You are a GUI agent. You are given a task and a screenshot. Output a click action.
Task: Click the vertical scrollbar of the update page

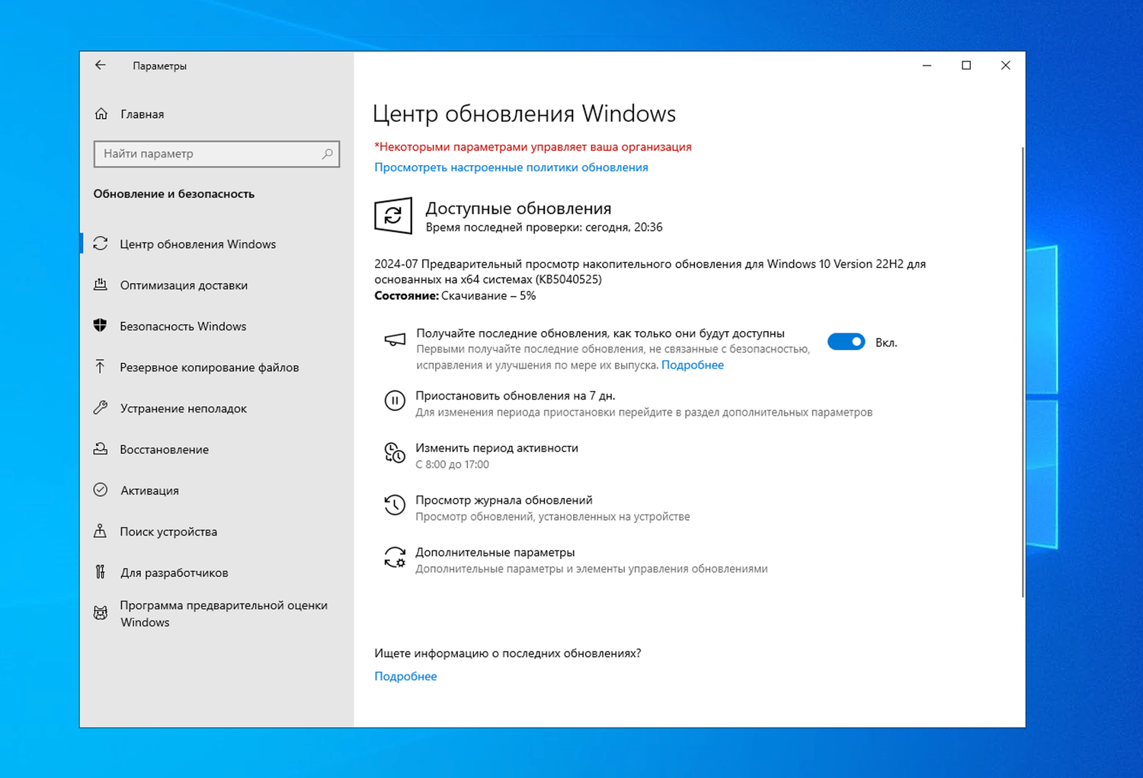(x=1022, y=371)
